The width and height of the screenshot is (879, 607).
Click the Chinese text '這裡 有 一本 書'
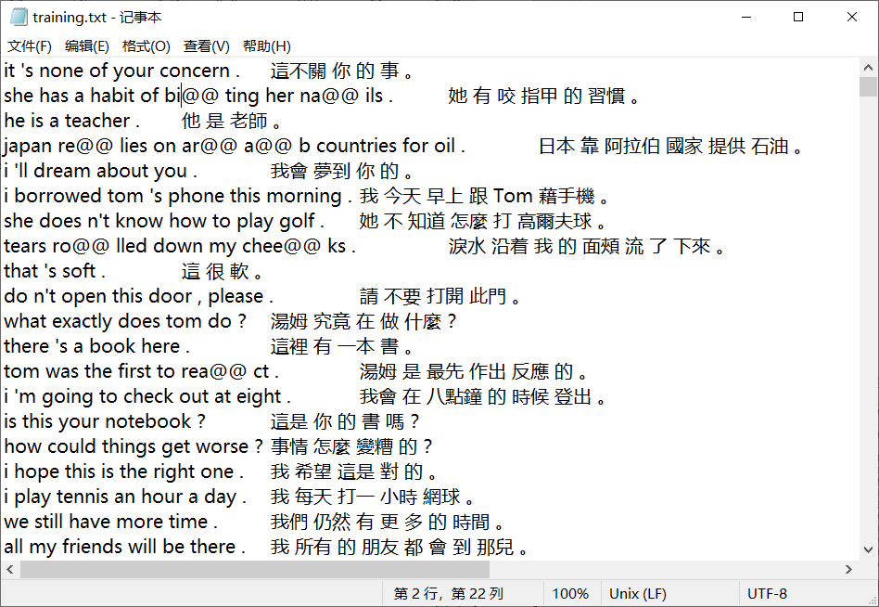pos(335,346)
